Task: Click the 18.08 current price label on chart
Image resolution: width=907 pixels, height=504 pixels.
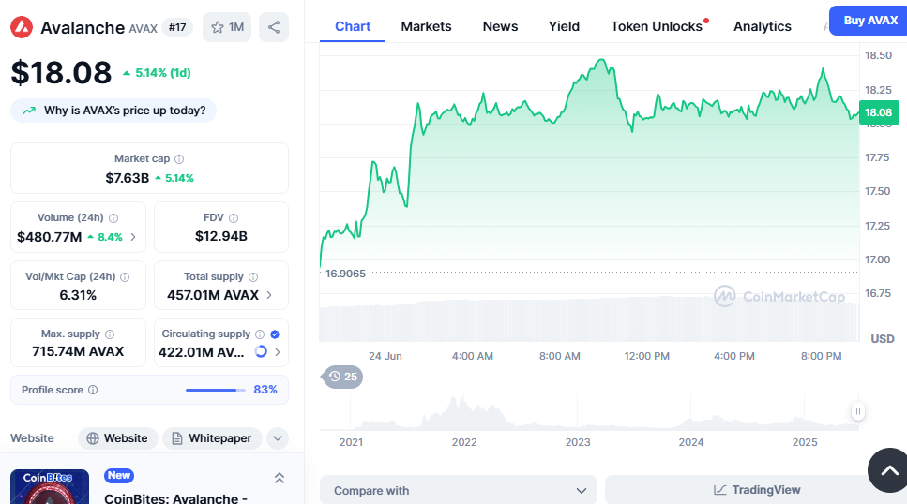Action: [879, 112]
